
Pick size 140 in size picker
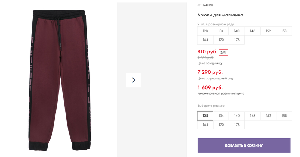tap(237, 116)
